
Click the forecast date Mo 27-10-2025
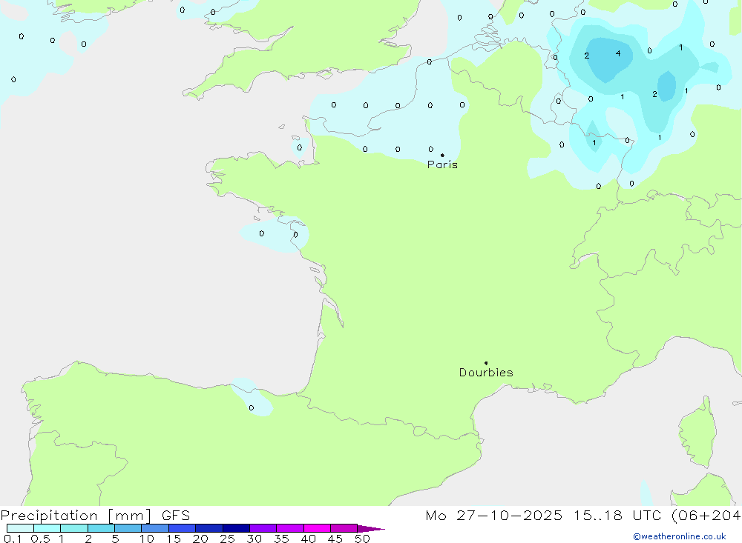[493, 516]
